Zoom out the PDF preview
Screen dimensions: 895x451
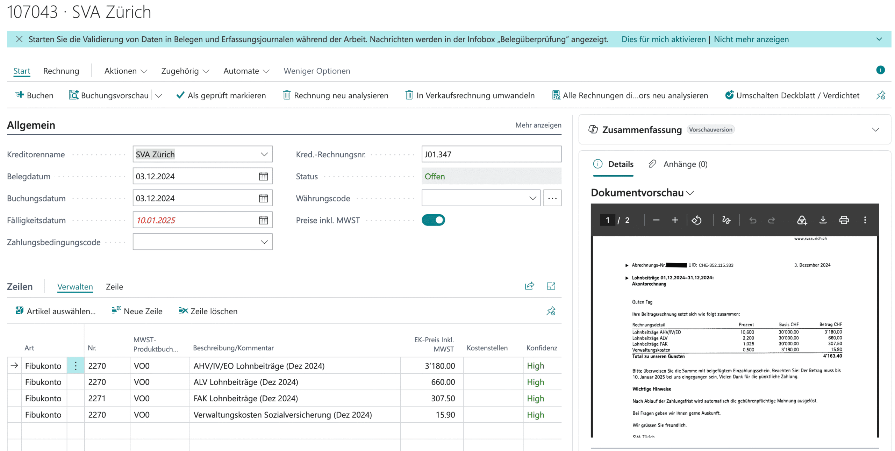click(x=656, y=220)
